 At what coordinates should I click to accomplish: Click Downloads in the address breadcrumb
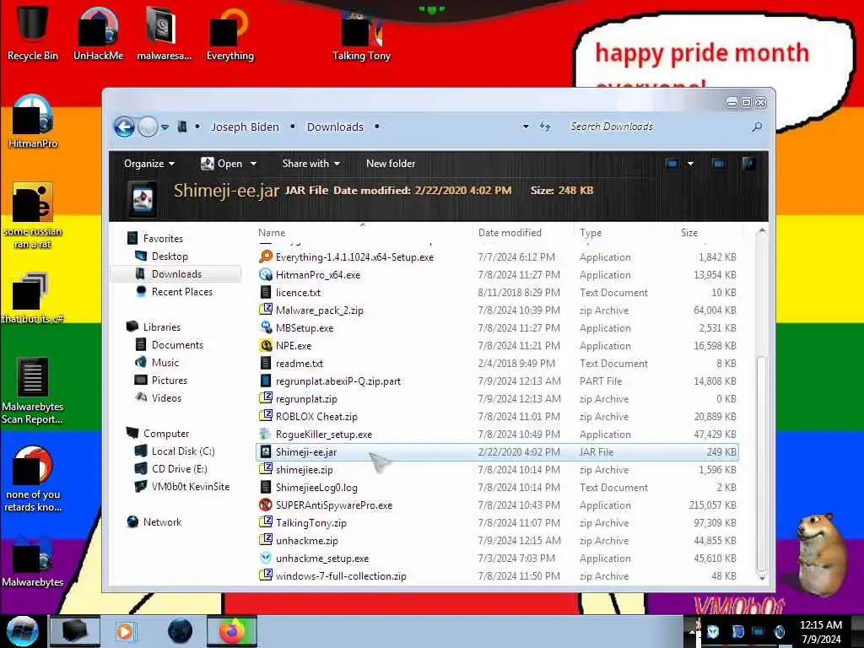(x=335, y=127)
